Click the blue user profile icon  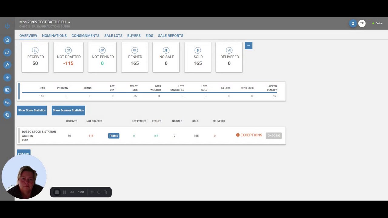tap(353, 23)
